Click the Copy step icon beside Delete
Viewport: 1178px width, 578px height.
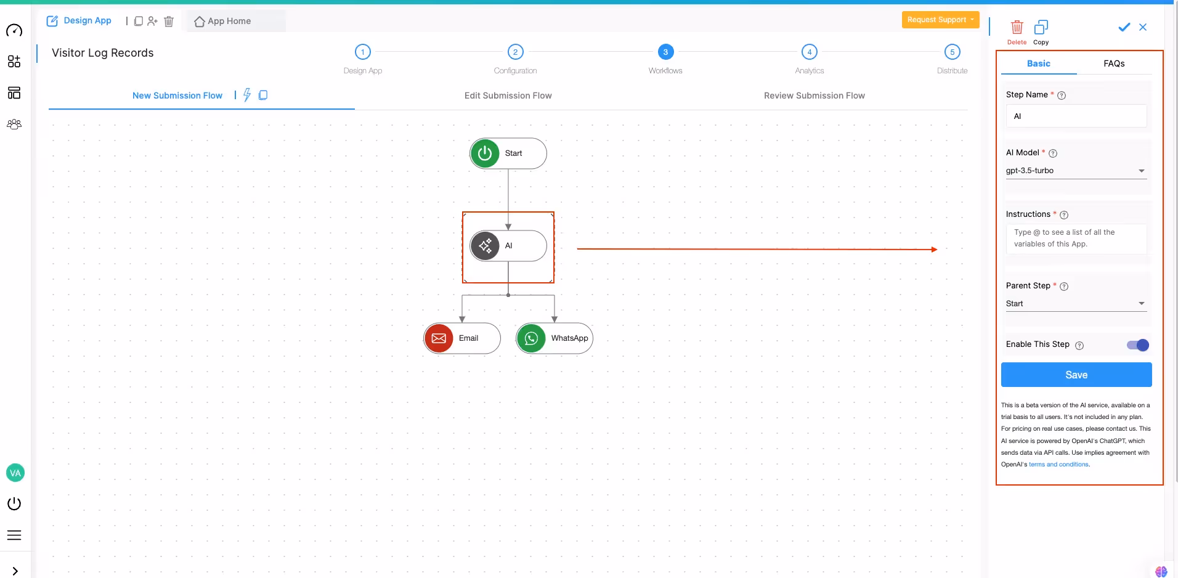(x=1042, y=28)
